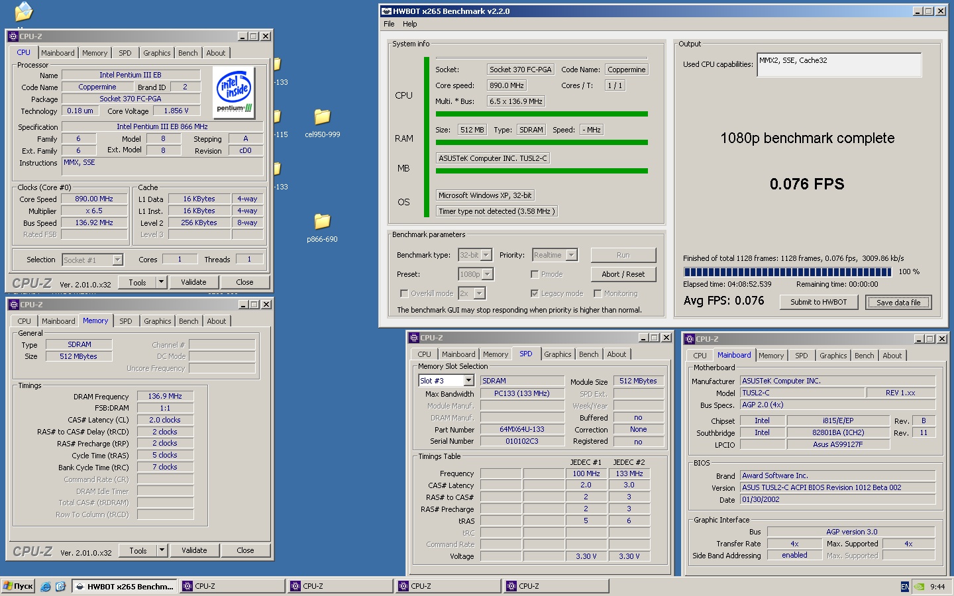The image size is (954, 596).
Task: Open the Bench tab in the CPU-Z SPD window
Action: (x=588, y=354)
